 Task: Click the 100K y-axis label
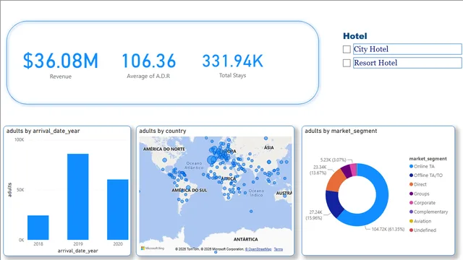coord(20,139)
